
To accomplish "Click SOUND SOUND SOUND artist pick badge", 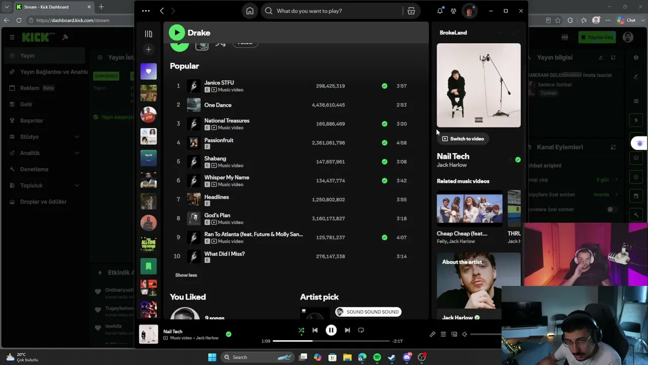I will [368, 312].
